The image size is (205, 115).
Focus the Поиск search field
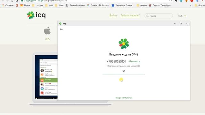click(159, 16)
